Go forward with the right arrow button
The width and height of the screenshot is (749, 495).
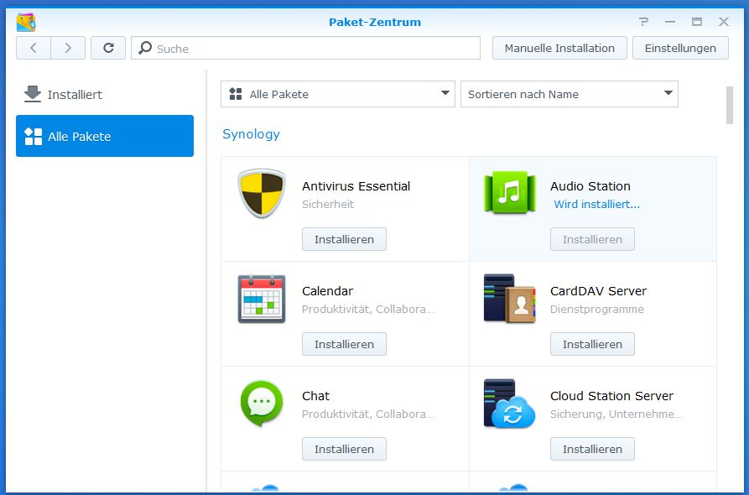click(x=68, y=48)
